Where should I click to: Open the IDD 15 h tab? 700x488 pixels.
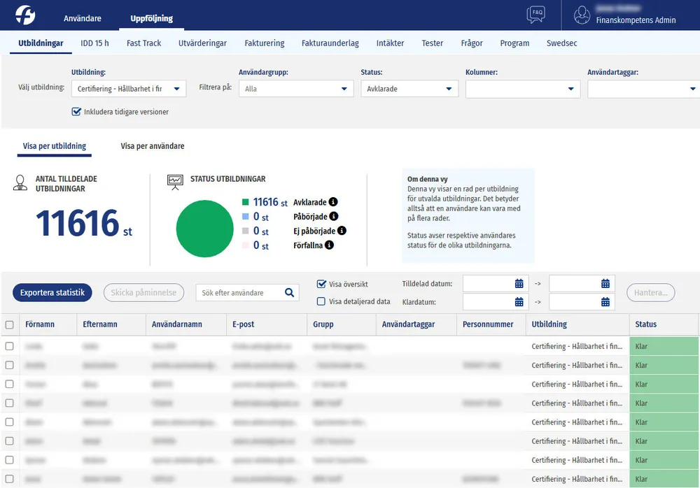pos(94,43)
